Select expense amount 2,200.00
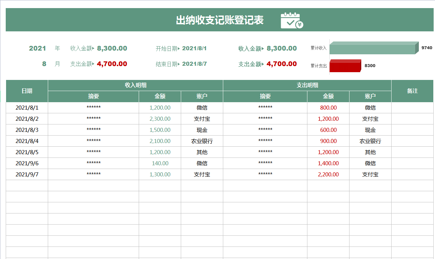 [x=328, y=174]
